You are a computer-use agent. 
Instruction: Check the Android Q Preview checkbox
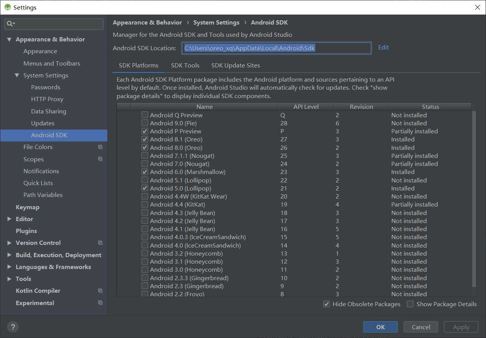tap(145, 115)
